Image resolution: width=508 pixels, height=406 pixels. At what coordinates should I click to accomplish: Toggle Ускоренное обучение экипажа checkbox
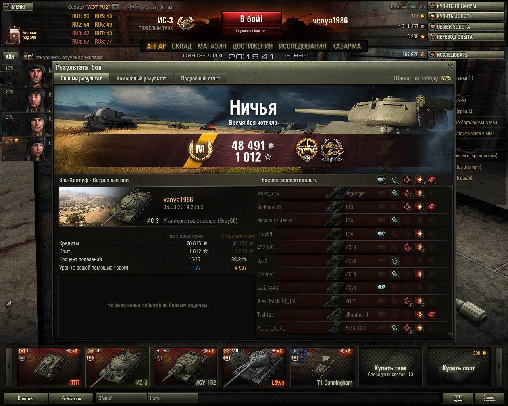pyautogui.click(x=30, y=57)
